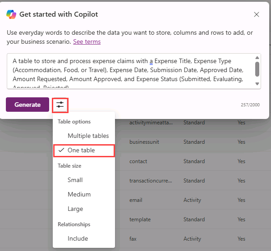271x251 pixels.
Task: Click the businessunit table name
Action: tap(144, 142)
